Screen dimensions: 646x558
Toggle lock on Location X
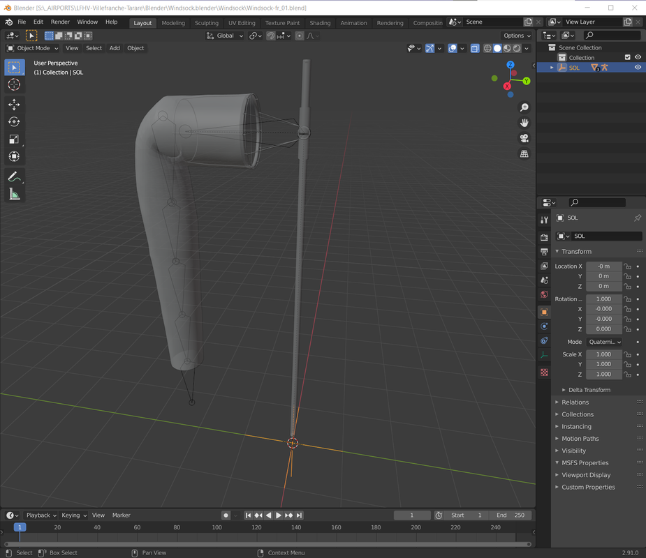coord(627,266)
